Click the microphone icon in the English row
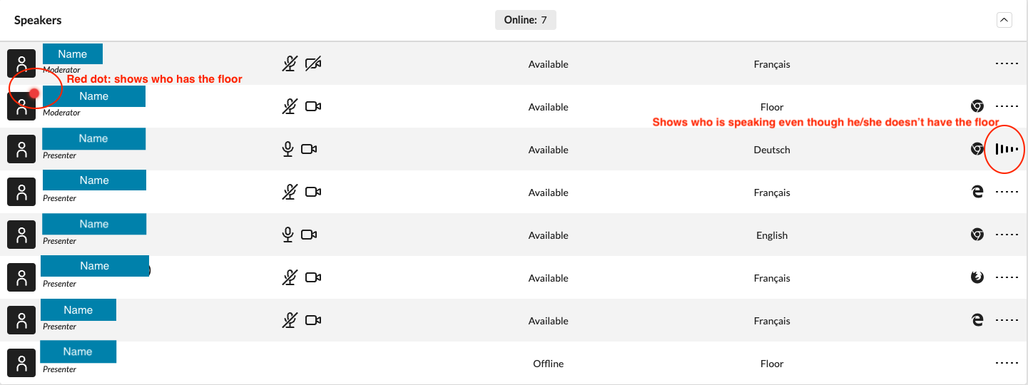Viewport: 1028px width, 385px height. coord(288,235)
